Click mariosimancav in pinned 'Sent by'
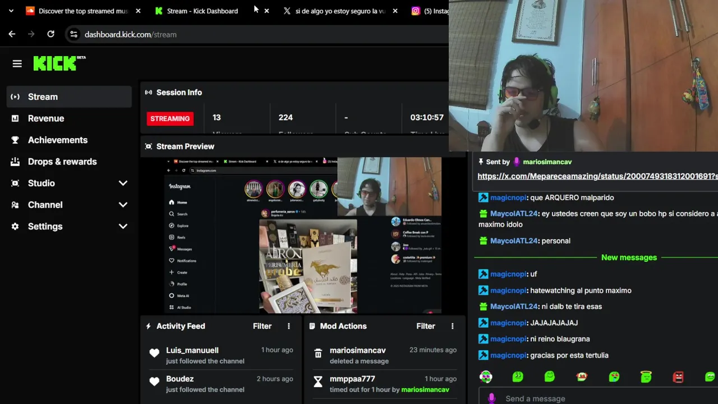The image size is (718, 404). [547, 162]
